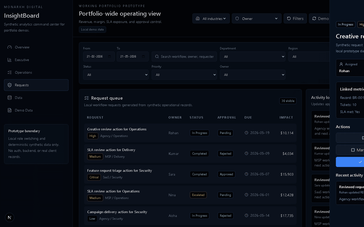Image resolution: width=364 pixels, height=227 pixels.
Task: Click the round N logo badge
Action: point(10,217)
